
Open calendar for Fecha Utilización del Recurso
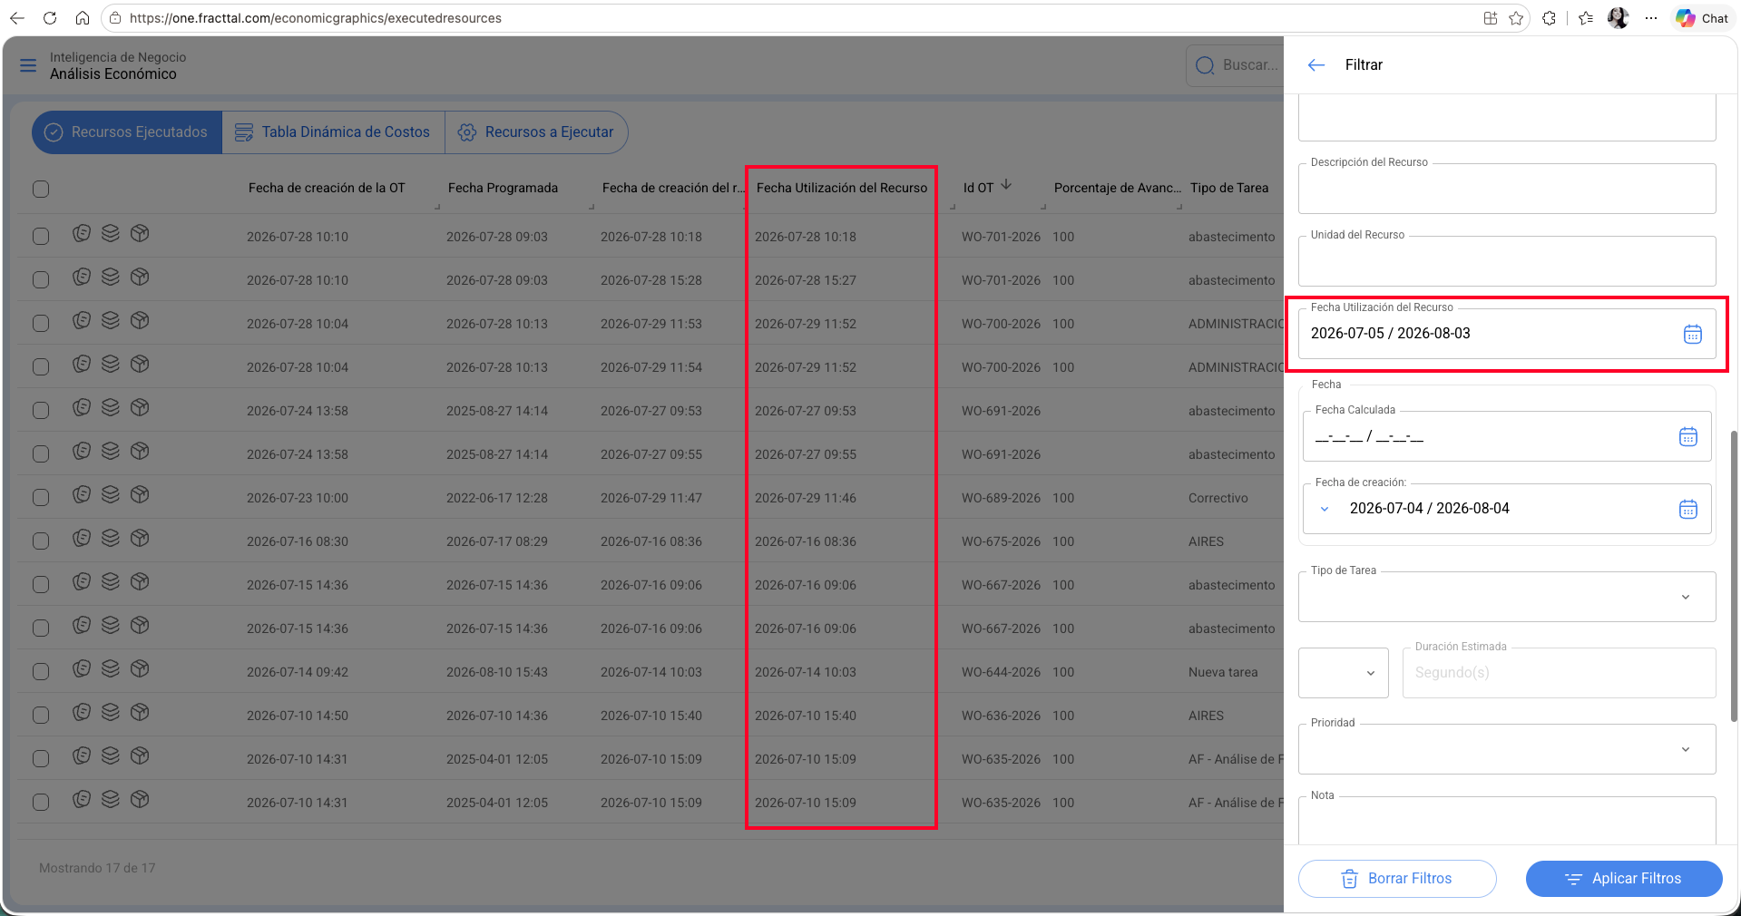click(1692, 334)
